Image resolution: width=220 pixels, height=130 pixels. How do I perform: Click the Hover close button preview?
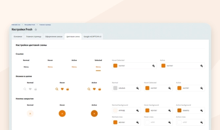62,114
